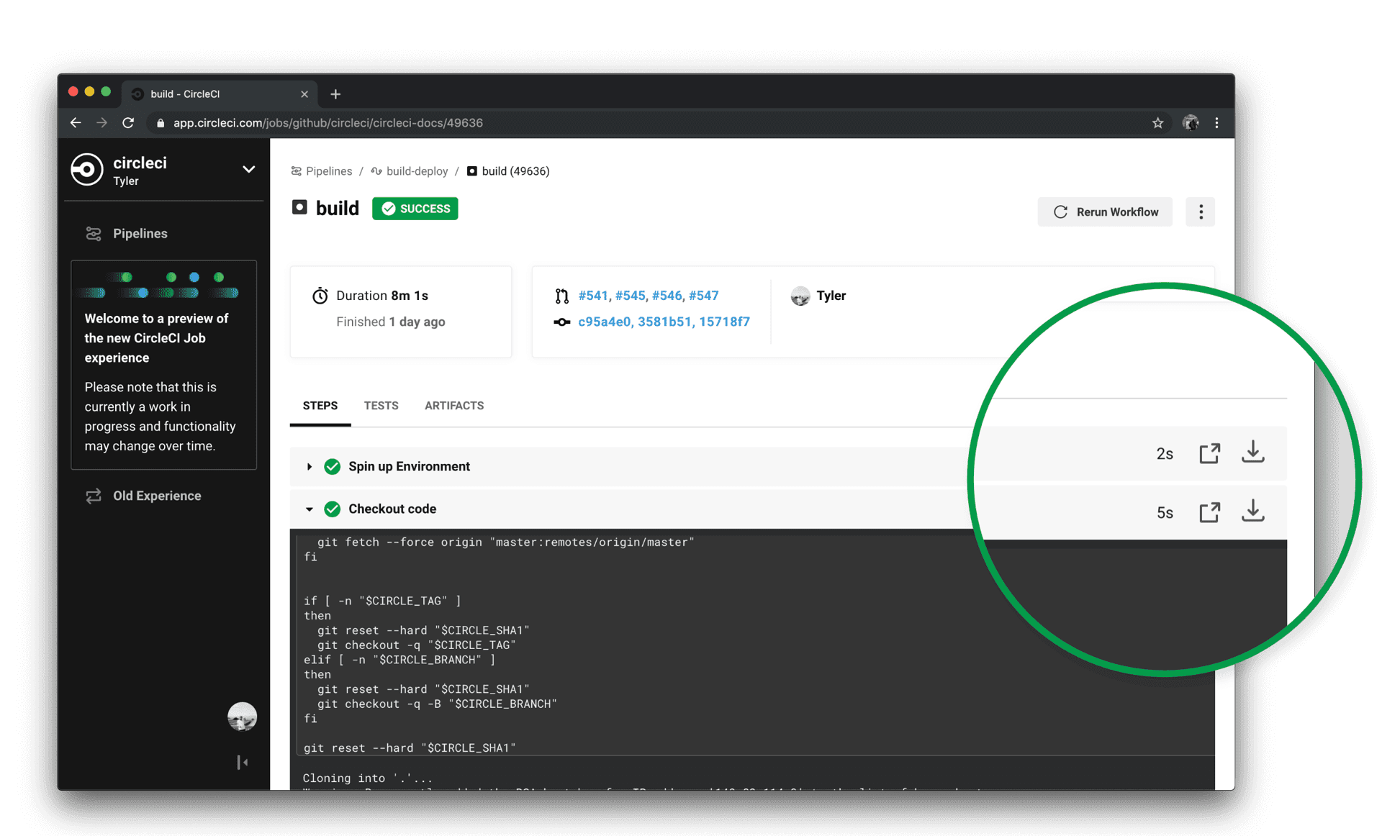Viewport: 1382px width, 836px height.
Task: Open pull request #541
Action: [x=593, y=296]
